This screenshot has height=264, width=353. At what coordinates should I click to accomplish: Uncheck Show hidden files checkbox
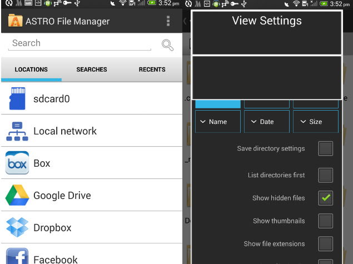tap(326, 198)
